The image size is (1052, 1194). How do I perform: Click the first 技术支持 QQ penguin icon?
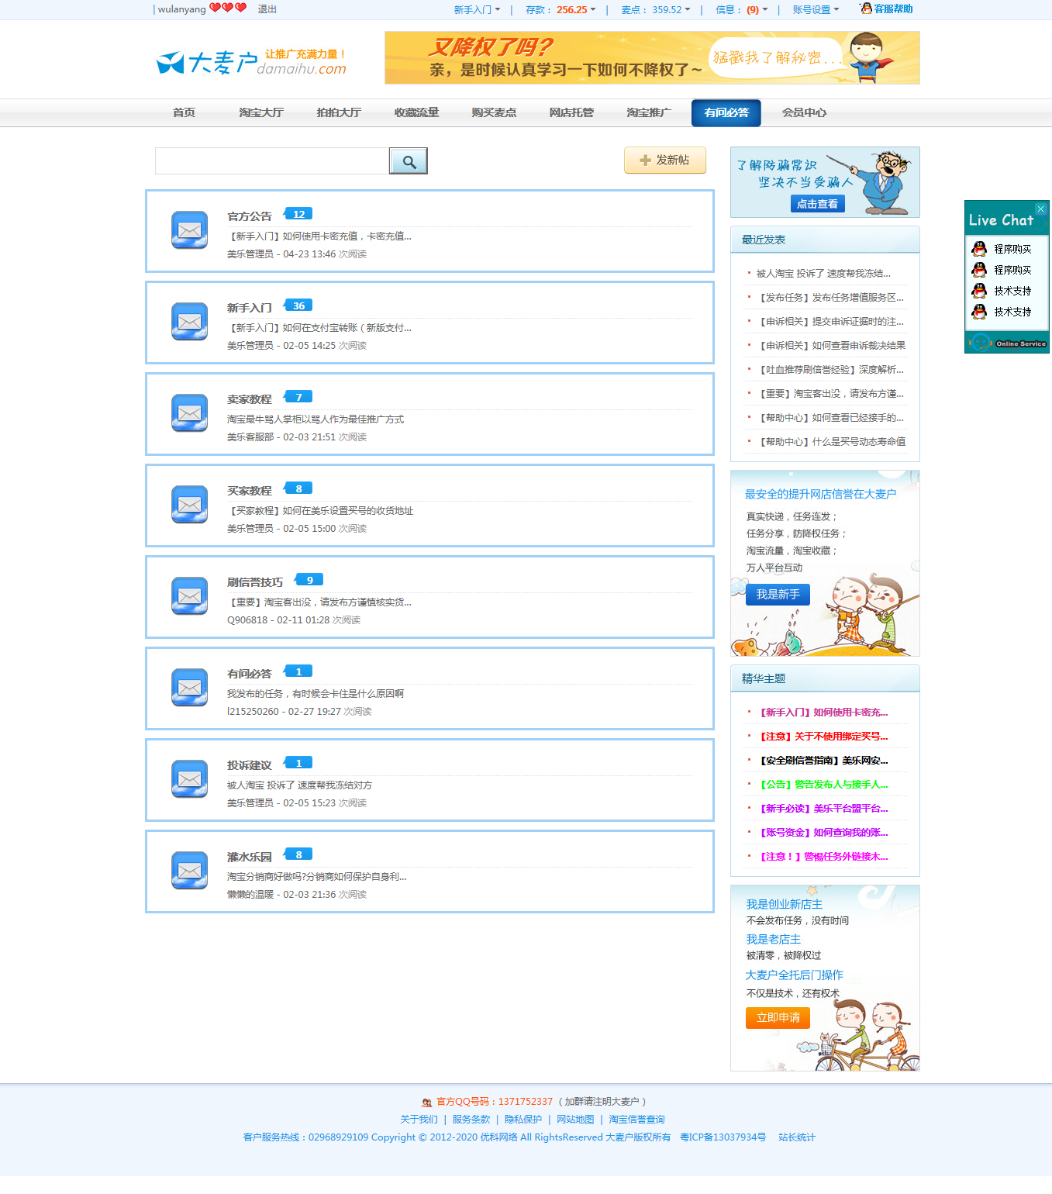pyautogui.click(x=979, y=291)
